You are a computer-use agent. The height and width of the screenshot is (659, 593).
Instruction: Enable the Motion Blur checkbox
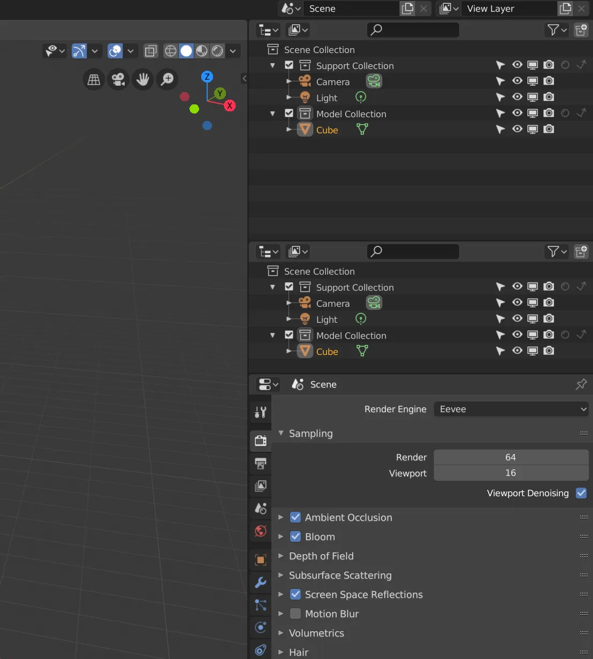(x=295, y=613)
